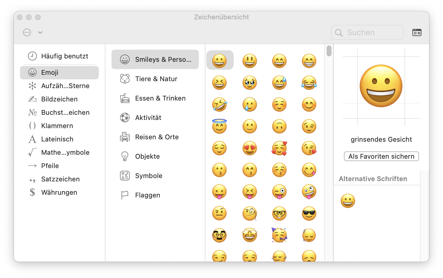Select the smiling face with halo emoji
Screen dimensions: 443x278
219,126
